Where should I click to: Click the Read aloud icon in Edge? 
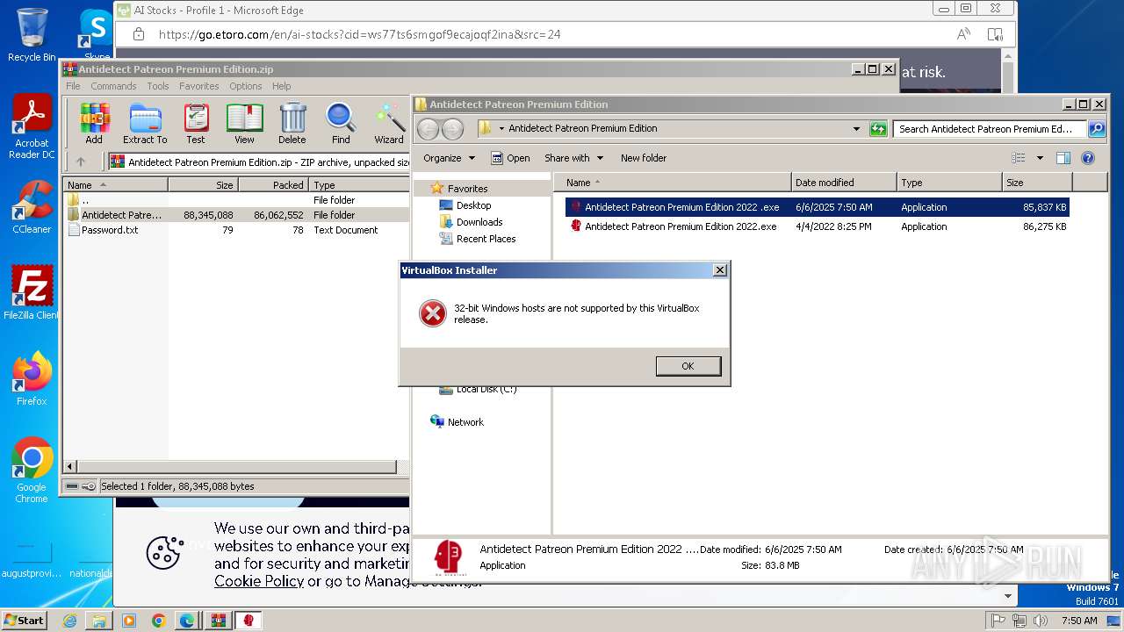pos(963,34)
